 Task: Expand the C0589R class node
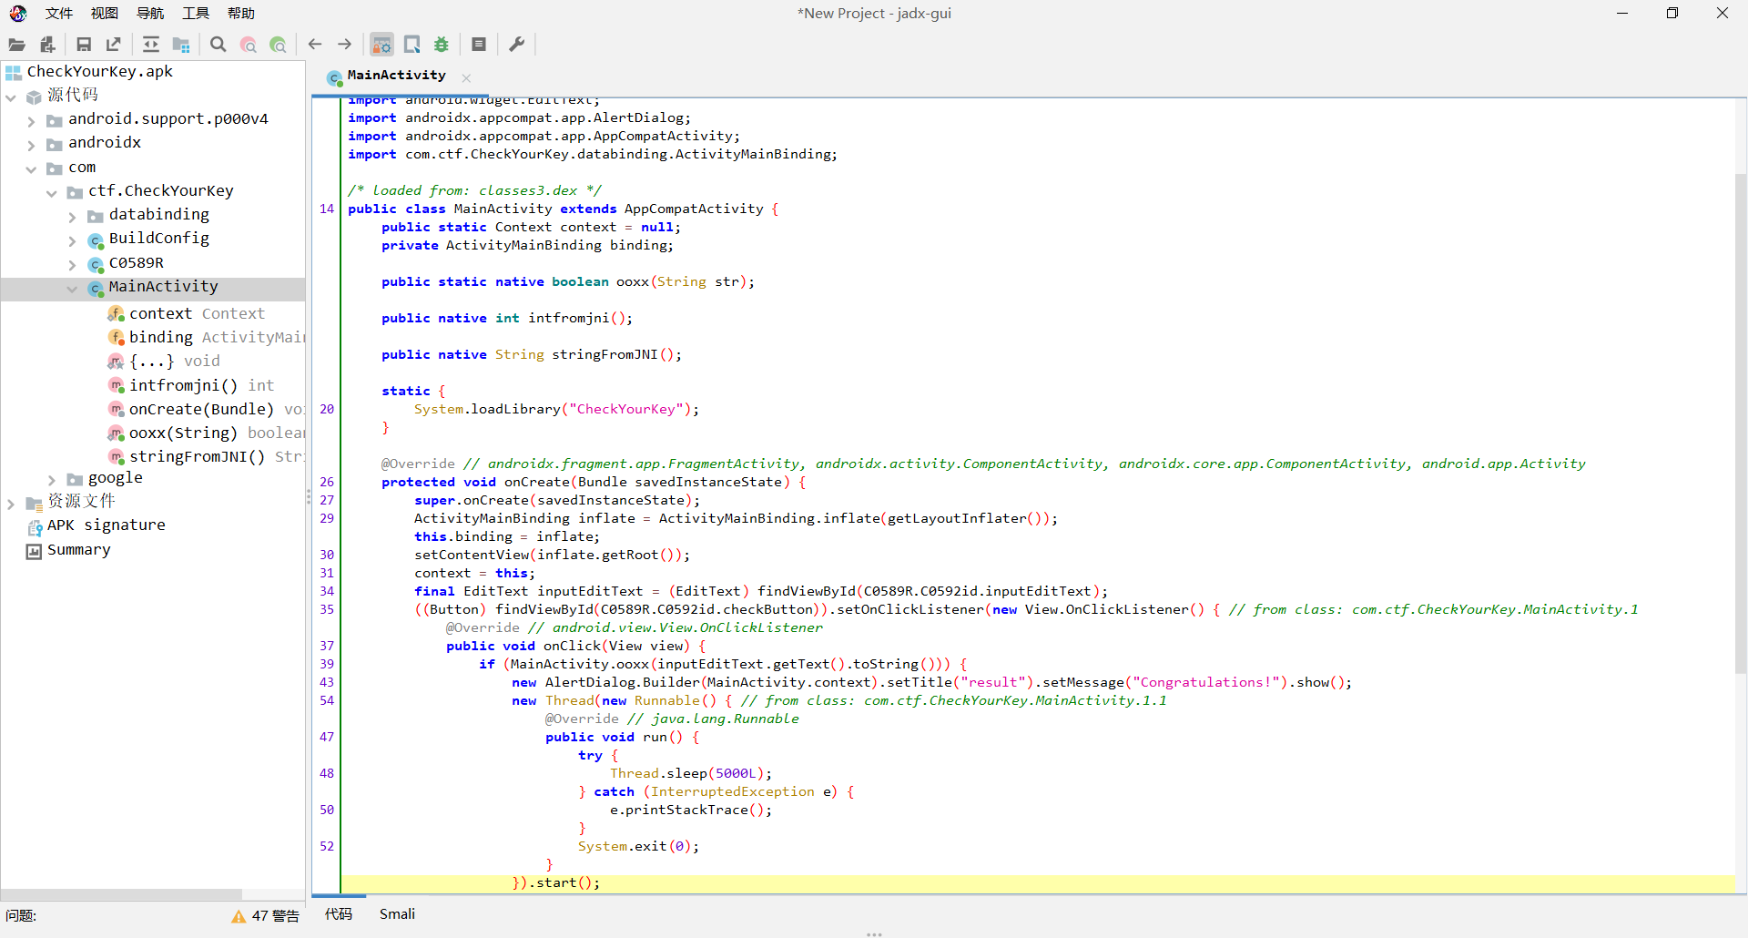click(72, 265)
